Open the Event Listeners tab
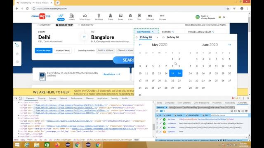264x148 pixels. click(184, 103)
